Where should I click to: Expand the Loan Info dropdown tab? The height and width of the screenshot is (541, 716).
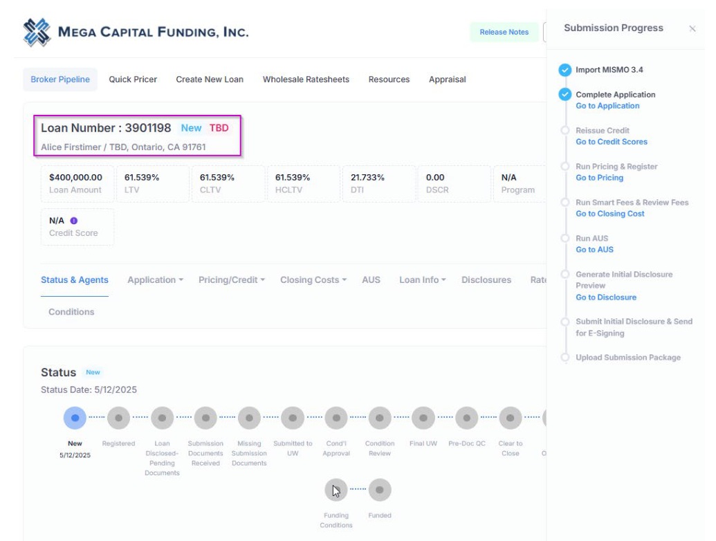coord(423,280)
